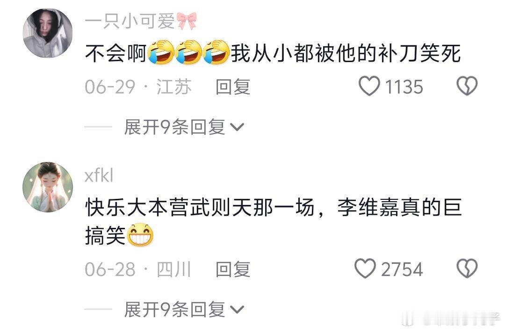Screen dimensions: 505x331
Task: Tap the grinning emoji after 搞笑
Action: (x=140, y=235)
